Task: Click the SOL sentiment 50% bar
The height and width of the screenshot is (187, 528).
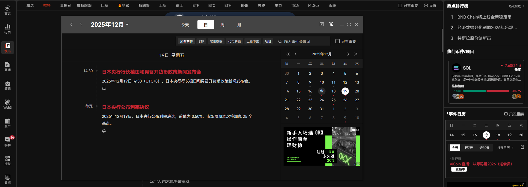Action: 486,91
